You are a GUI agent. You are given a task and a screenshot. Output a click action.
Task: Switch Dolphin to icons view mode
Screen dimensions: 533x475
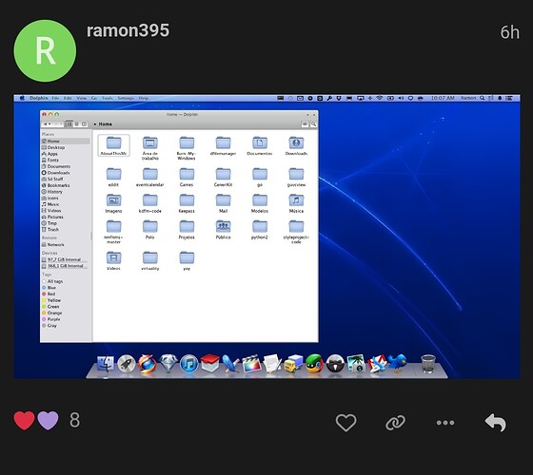click(69, 124)
